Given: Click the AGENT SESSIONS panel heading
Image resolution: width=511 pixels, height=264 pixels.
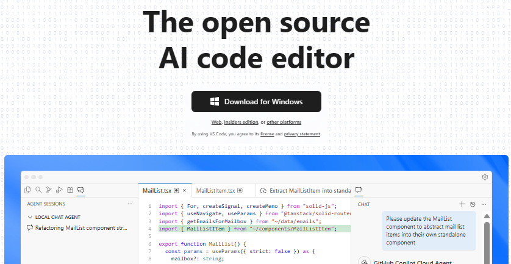Looking at the screenshot, I should (x=46, y=204).
